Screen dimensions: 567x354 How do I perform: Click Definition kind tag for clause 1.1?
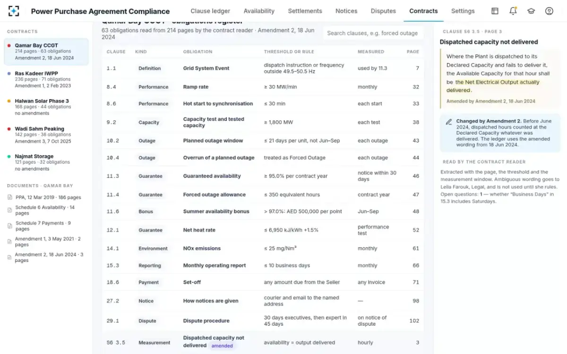[149, 68]
